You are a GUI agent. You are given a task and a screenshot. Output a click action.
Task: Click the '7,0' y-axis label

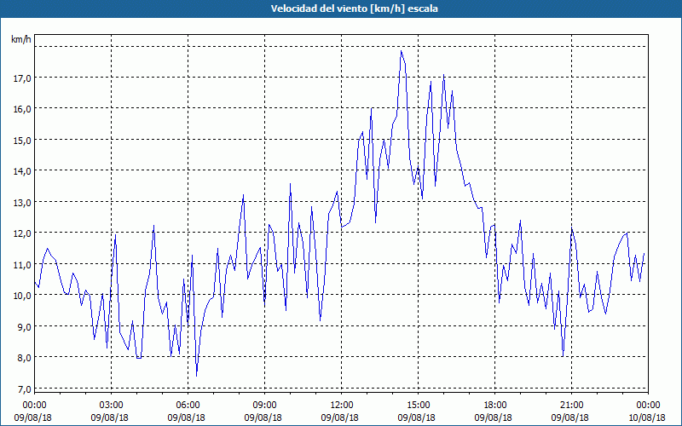[x=25, y=389]
